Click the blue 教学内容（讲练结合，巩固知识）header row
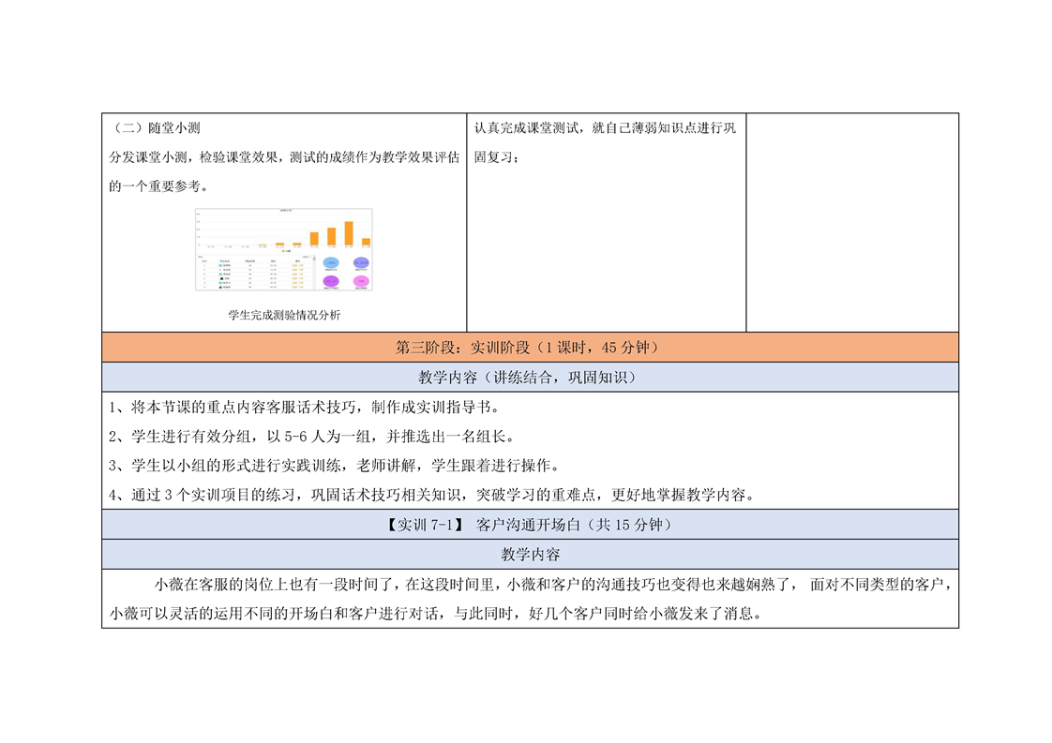This screenshot has height=743, width=1052. coord(530,378)
